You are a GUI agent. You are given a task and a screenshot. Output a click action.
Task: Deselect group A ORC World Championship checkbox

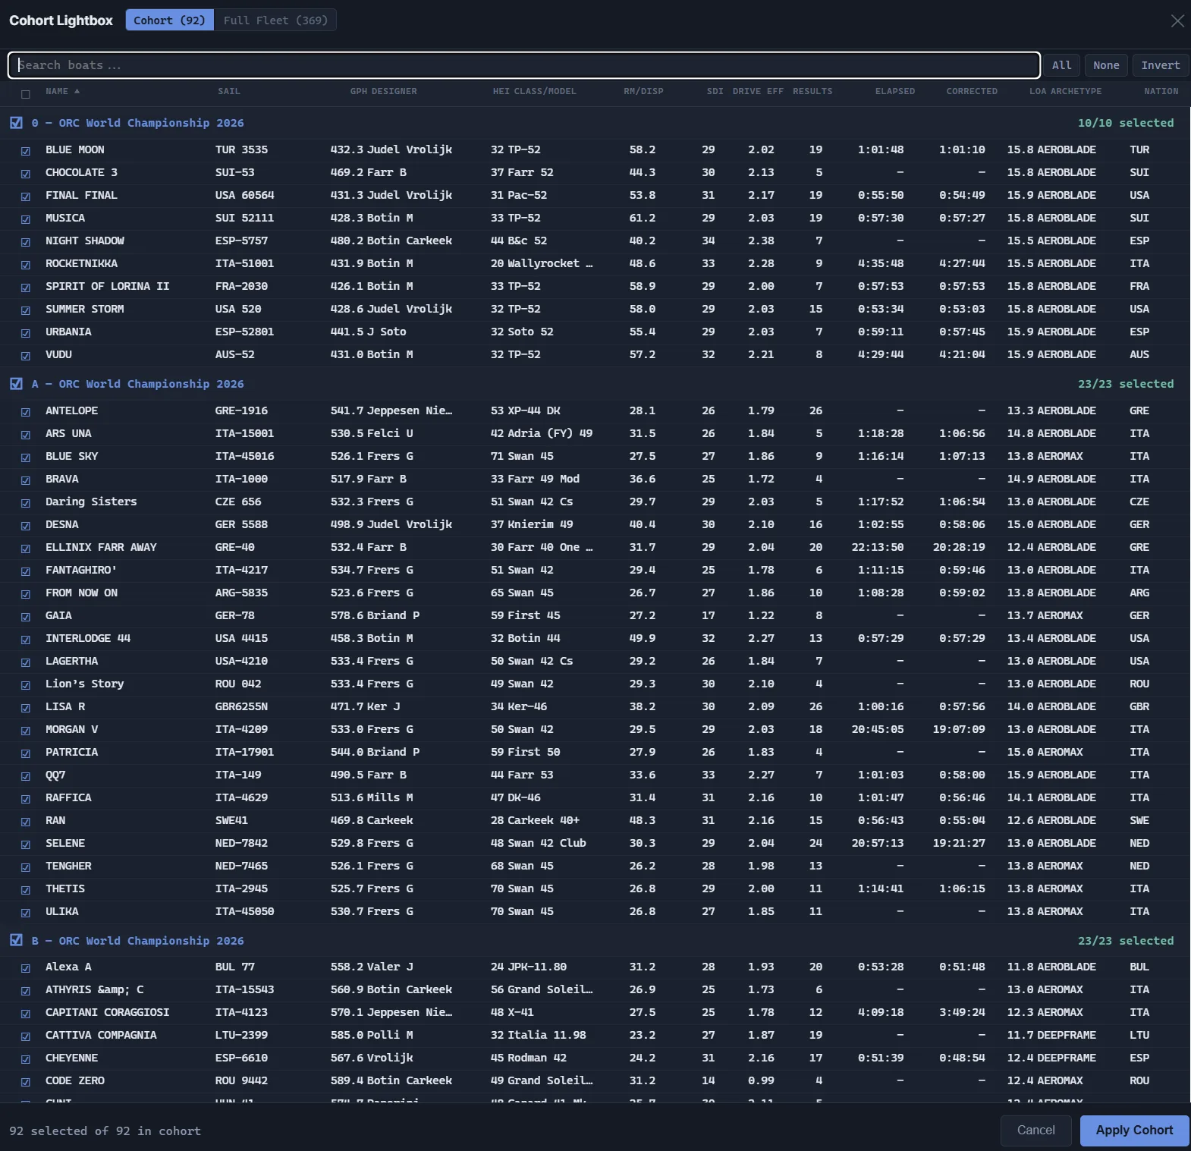tap(16, 384)
